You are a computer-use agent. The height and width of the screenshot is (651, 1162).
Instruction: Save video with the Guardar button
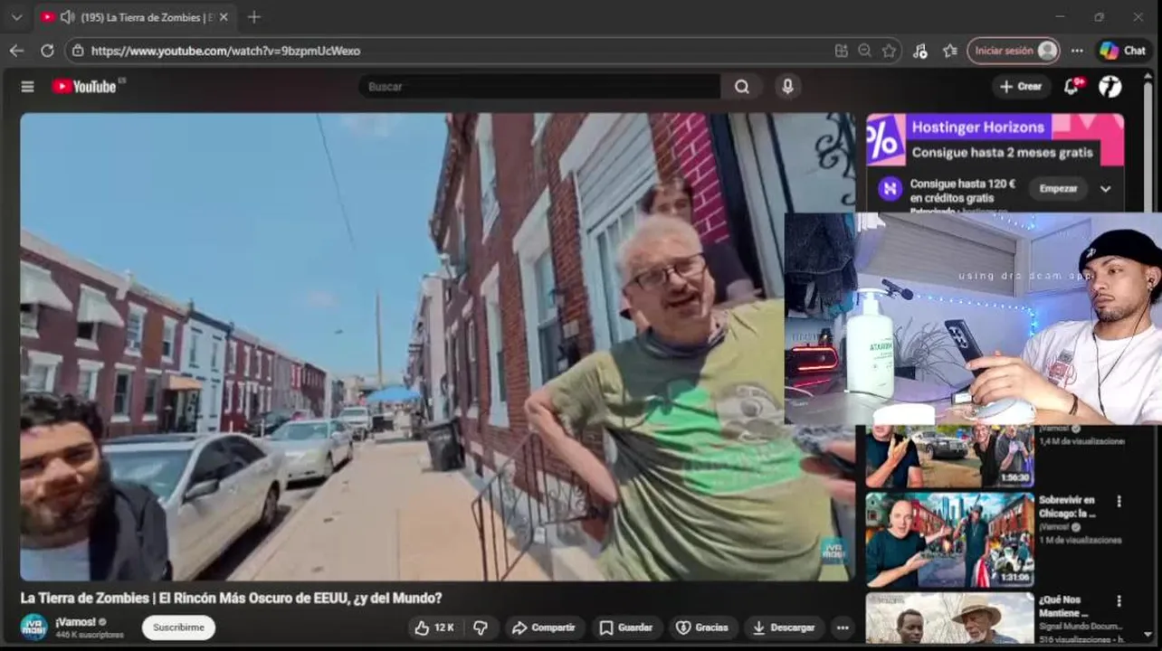(x=625, y=627)
